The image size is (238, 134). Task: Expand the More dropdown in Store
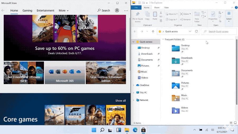[63, 11]
